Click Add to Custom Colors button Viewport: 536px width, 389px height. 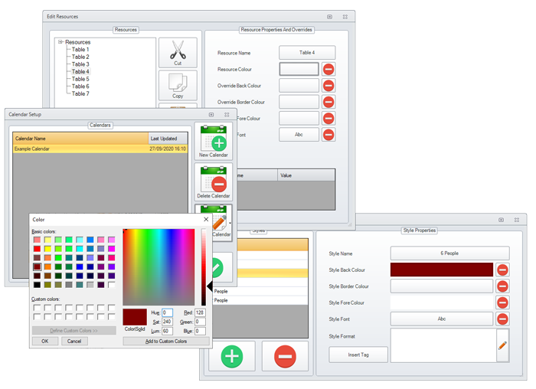[x=165, y=342]
